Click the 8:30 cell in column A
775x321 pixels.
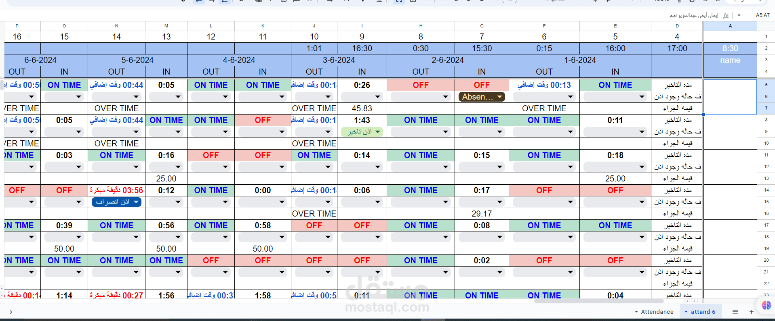coord(730,48)
